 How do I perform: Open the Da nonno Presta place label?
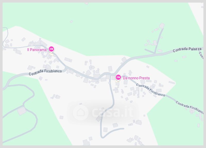tap(136, 78)
